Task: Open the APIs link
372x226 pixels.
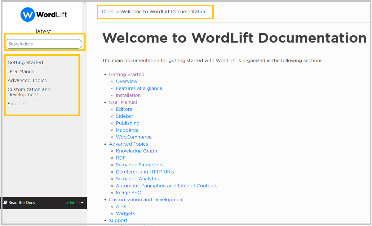Action: (x=121, y=206)
